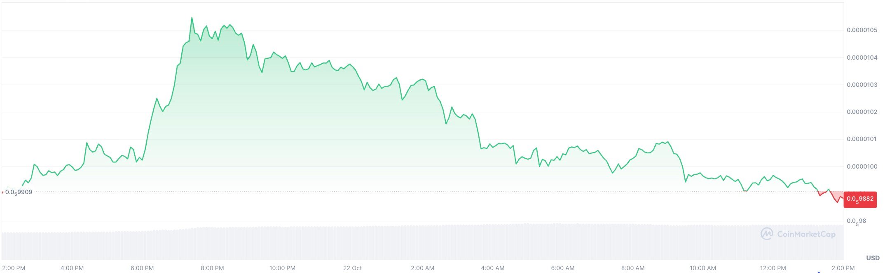Click the 12:00 PM time label

tap(773, 268)
